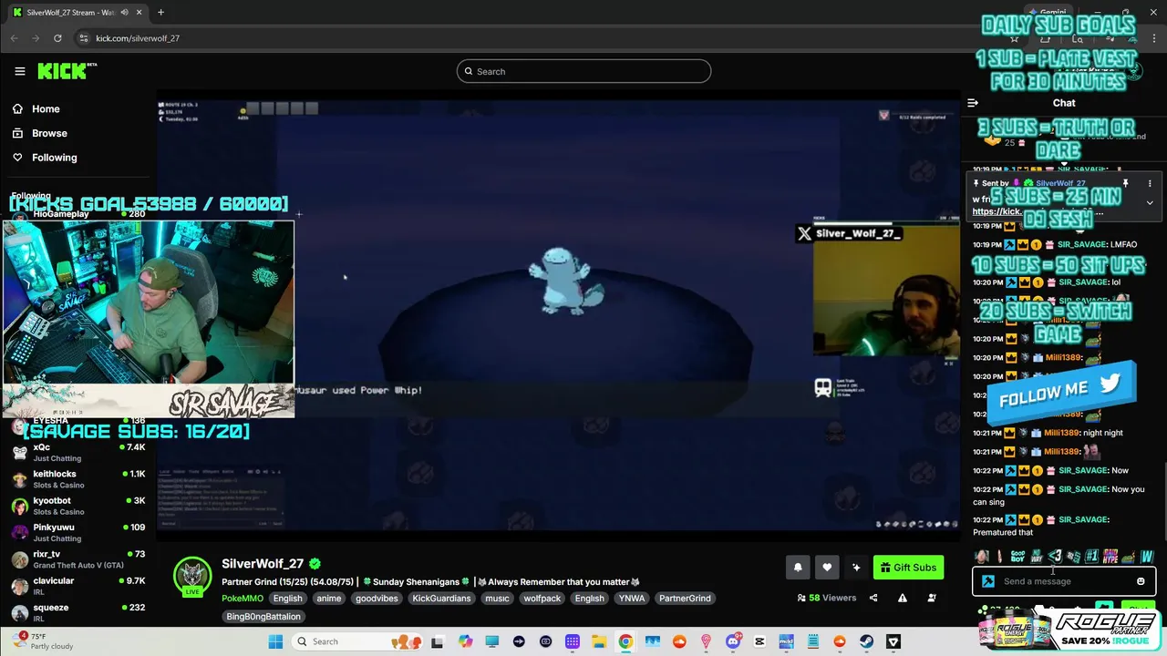The width and height of the screenshot is (1167, 656).
Task: Select the No Way emote
Action: (x=1037, y=556)
